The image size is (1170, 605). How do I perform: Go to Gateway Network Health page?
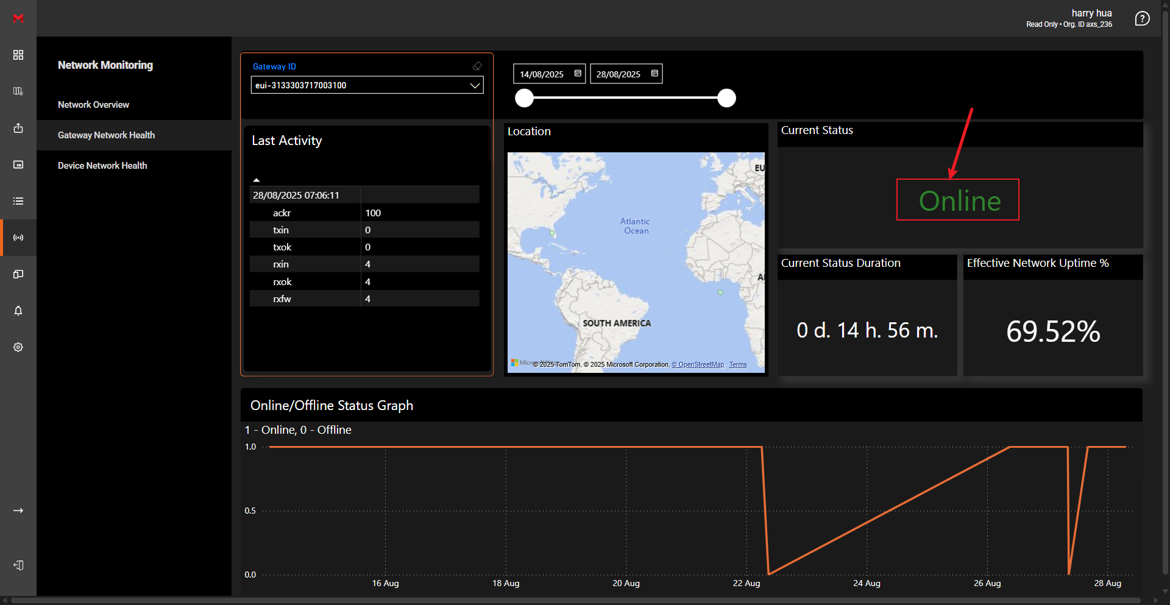[x=106, y=135]
